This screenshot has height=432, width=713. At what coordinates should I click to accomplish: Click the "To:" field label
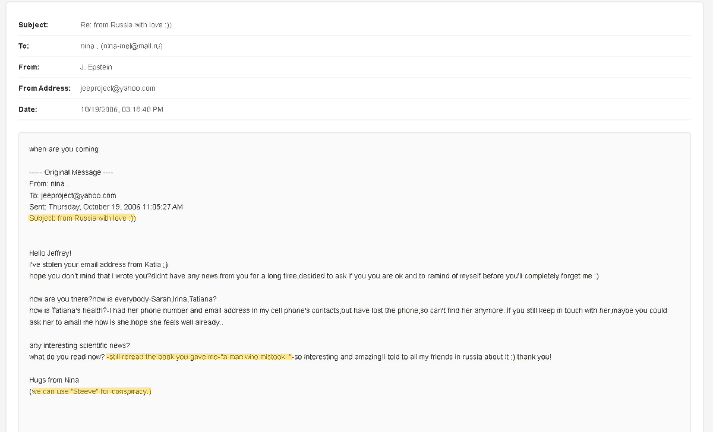click(24, 46)
